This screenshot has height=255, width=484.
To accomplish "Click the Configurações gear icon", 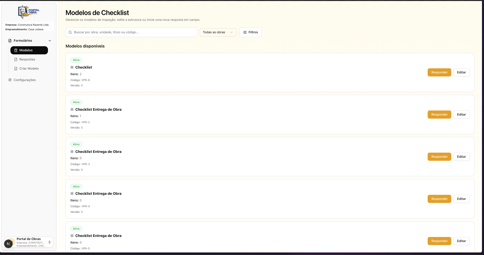I will tap(10, 80).
